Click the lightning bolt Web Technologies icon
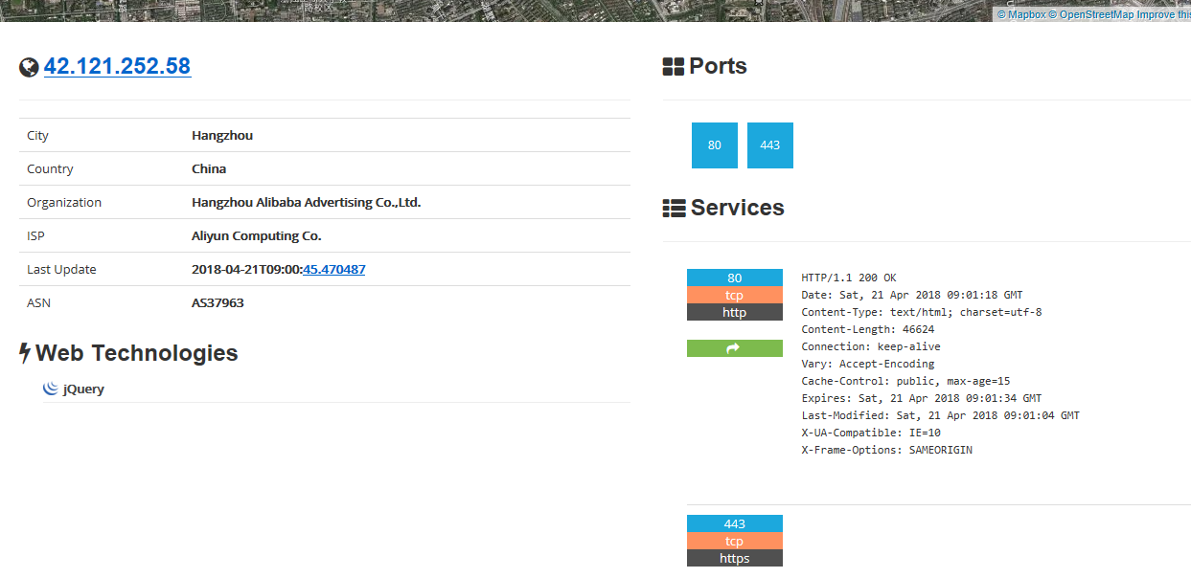This screenshot has width=1191, height=578. pos(25,353)
